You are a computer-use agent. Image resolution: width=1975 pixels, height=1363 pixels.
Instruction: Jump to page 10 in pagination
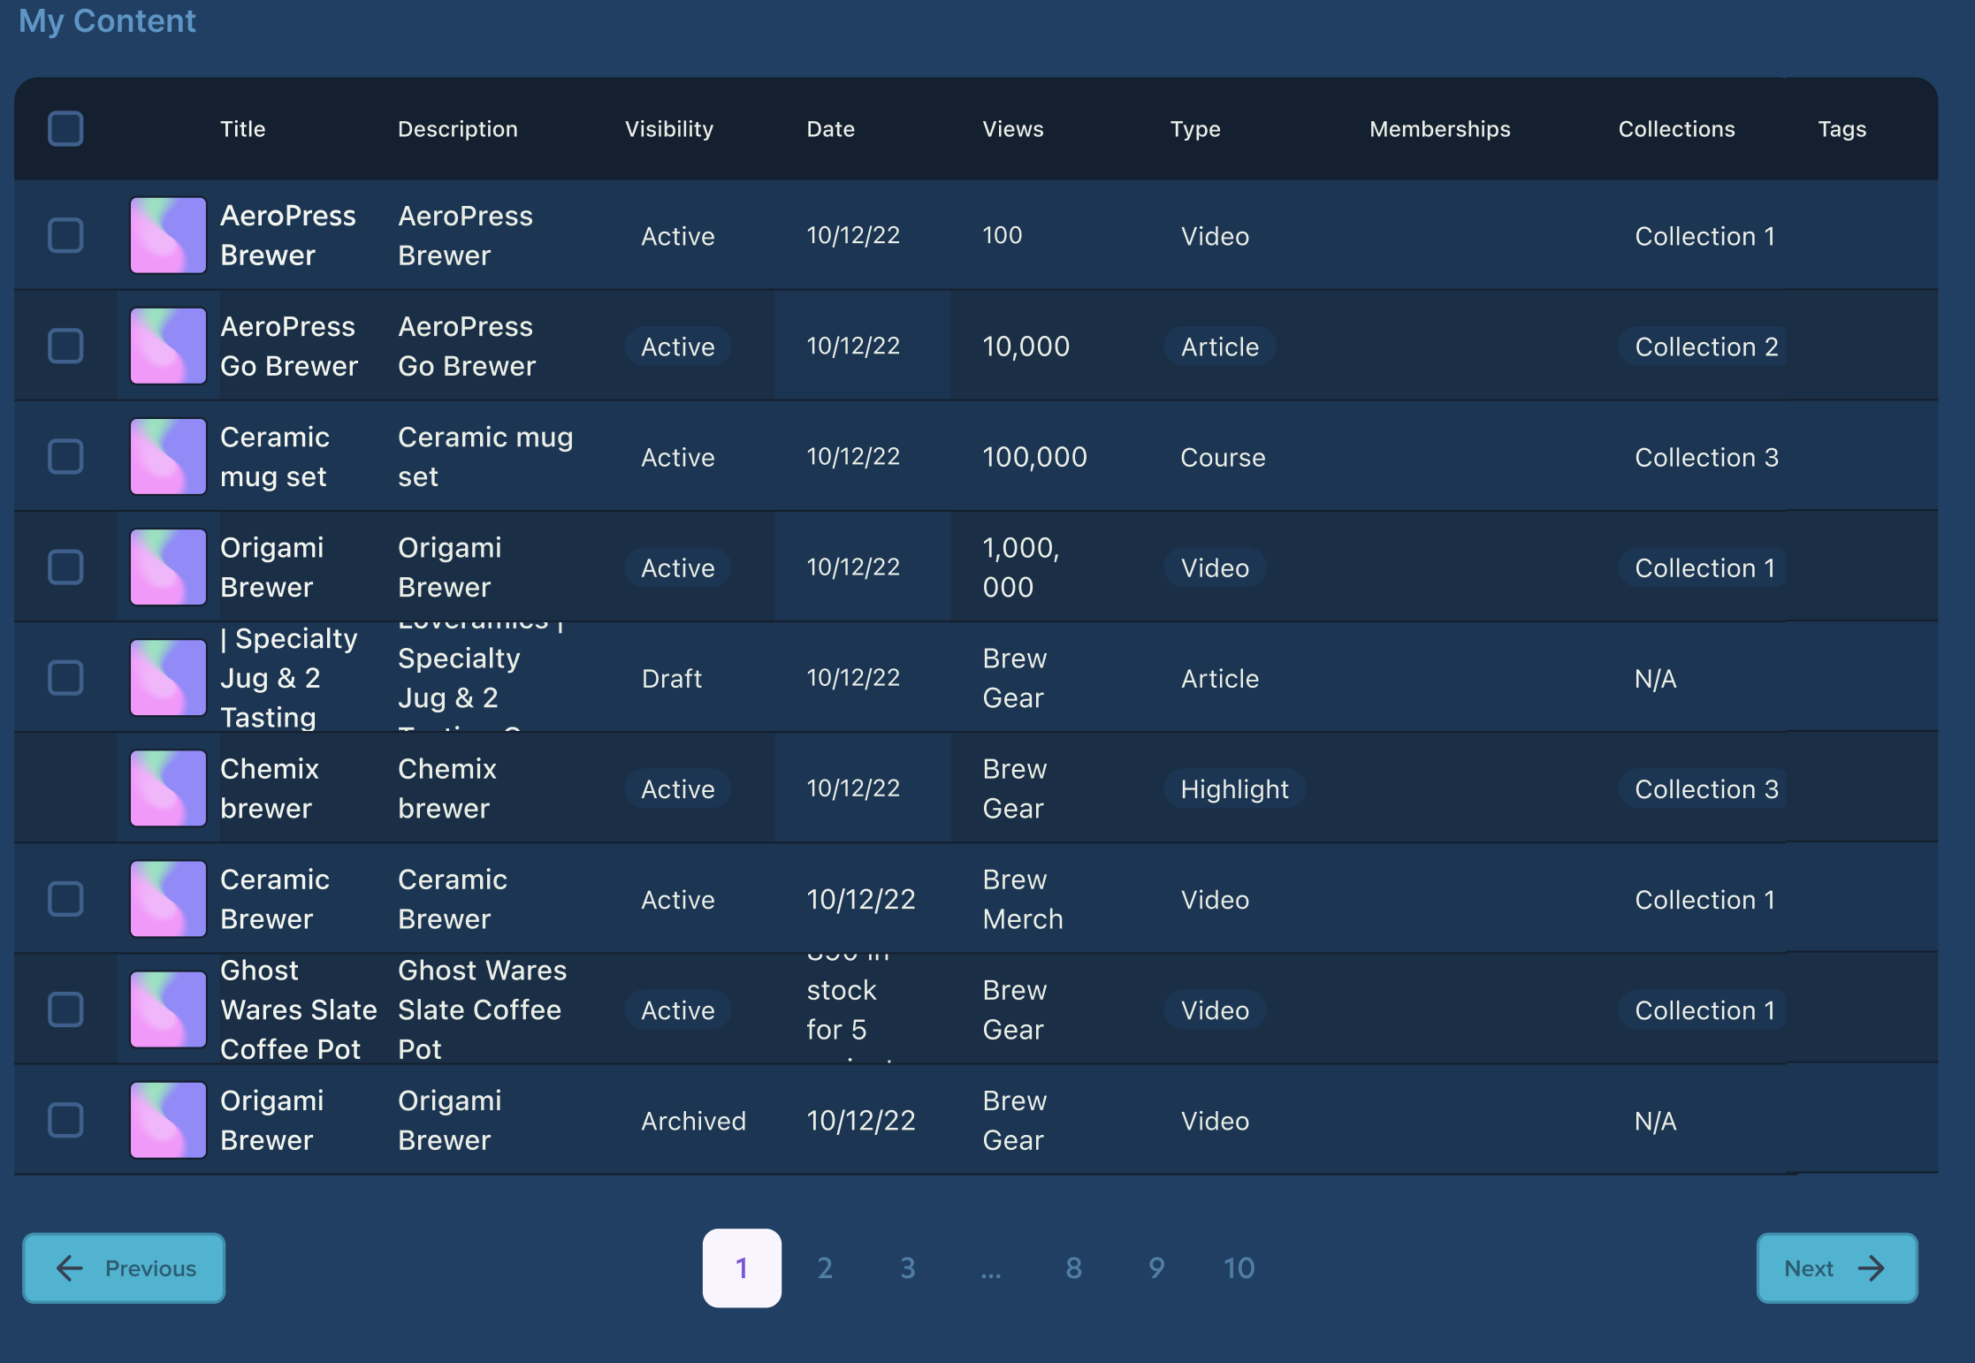[x=1239, y=1268]
